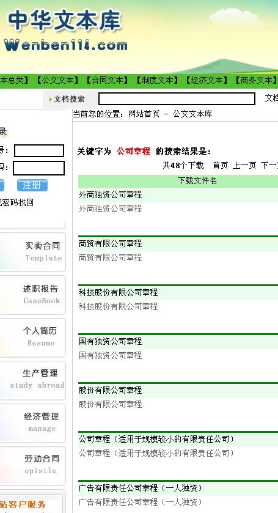This screenshot has height=513, width=278.
Task: Click the 中华文本库 Wenben114.com logo
Action: pos(65,31)
